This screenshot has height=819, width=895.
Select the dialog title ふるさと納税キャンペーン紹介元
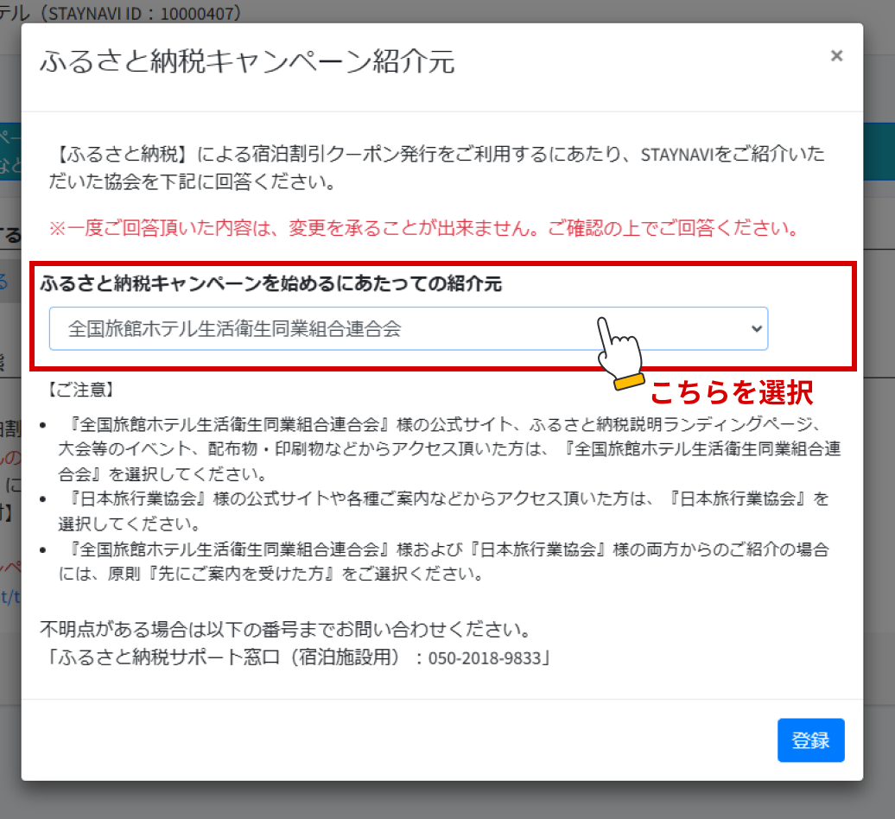(x=247, y=61)
